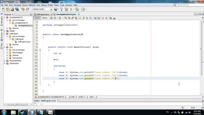204x115 pixels.
Task: Click the New File toolbar icon
Action: tap(4, 9)
